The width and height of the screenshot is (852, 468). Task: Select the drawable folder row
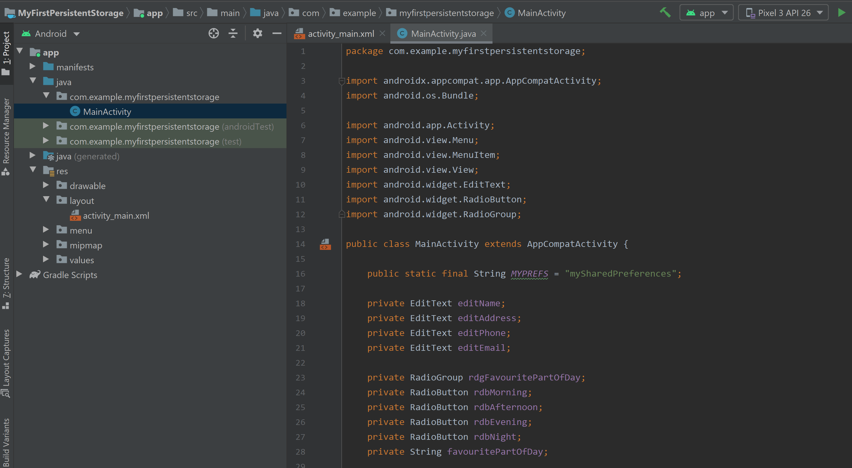(x=150, y=185)
